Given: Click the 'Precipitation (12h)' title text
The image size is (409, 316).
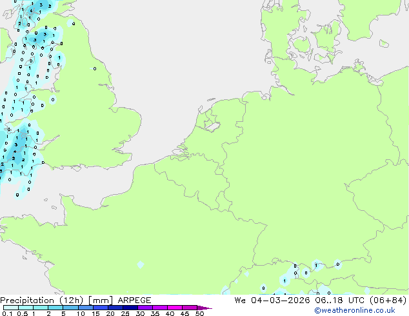Looking at the screenshot, I should coord(42,301).
